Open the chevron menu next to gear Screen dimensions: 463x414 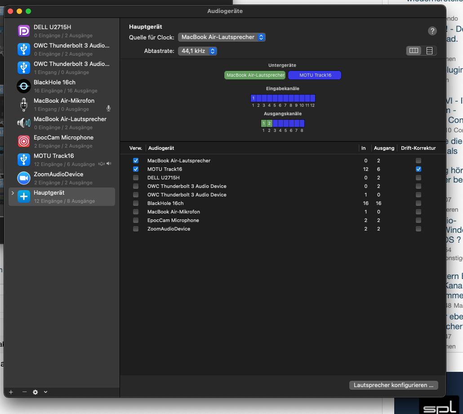45,392
